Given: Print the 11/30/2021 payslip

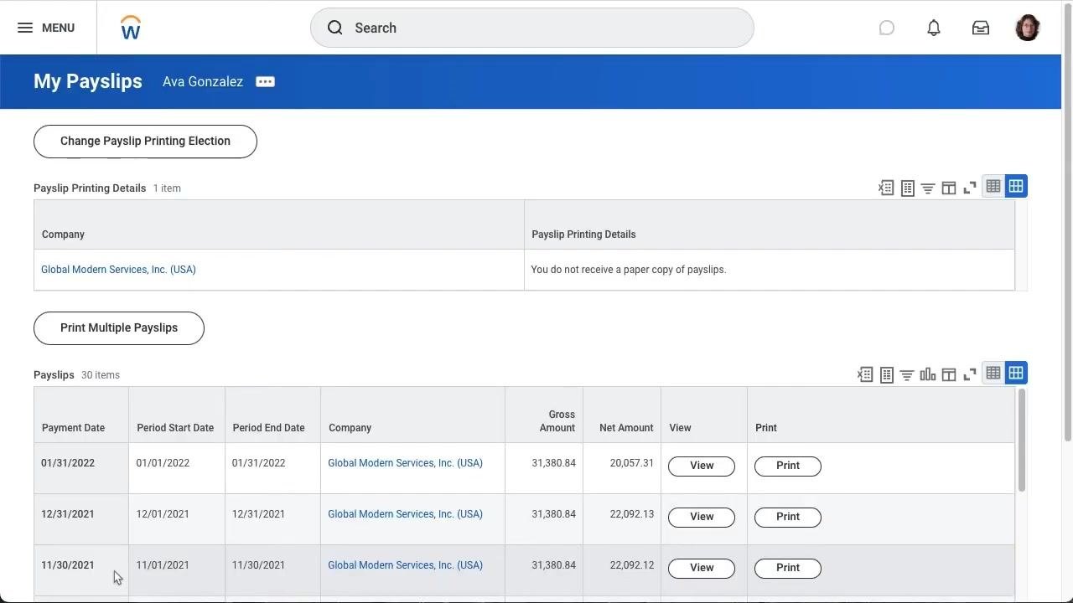Looking at the screenshot, I should click(788, 568).
